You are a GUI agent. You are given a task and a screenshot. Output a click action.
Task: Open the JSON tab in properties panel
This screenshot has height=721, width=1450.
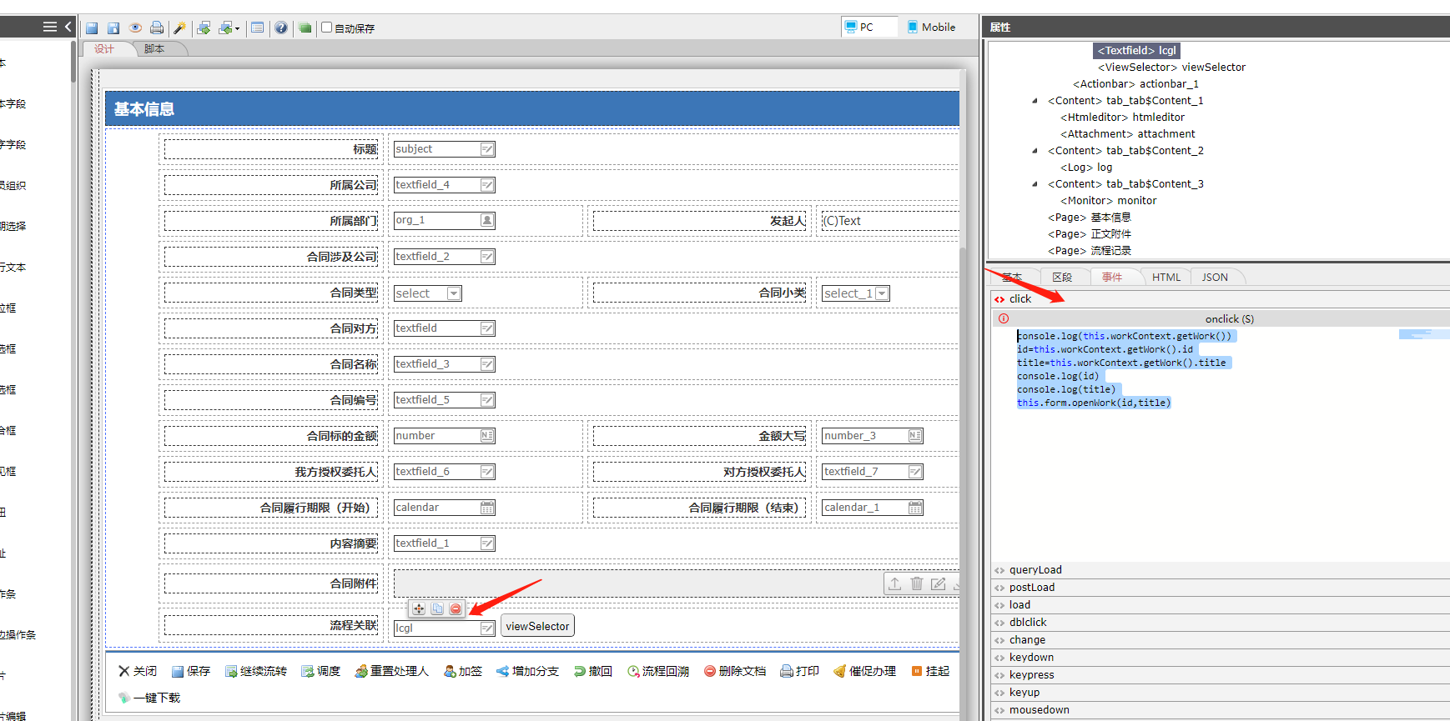point(1214,278)
